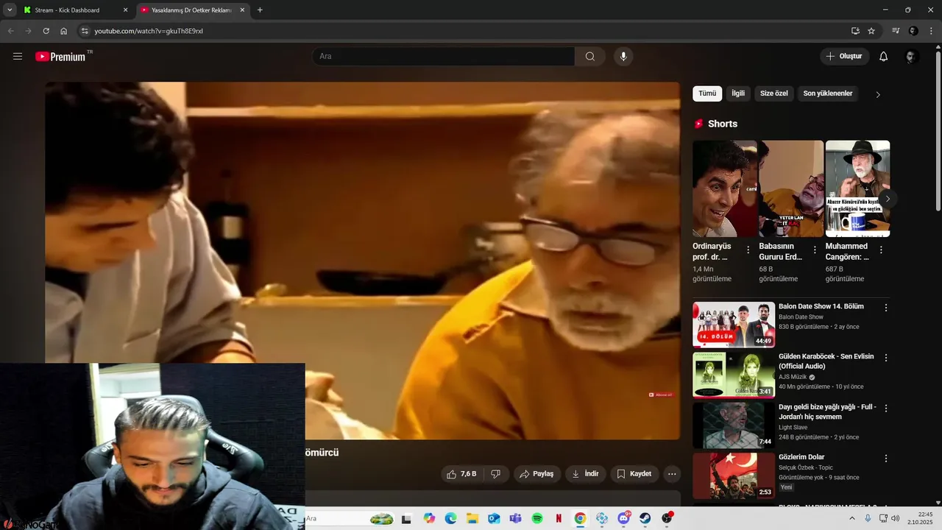This screenshot has width=942, height=530.
Task: Open Spotify from the taskbar
Action: (x=537, y=518)
